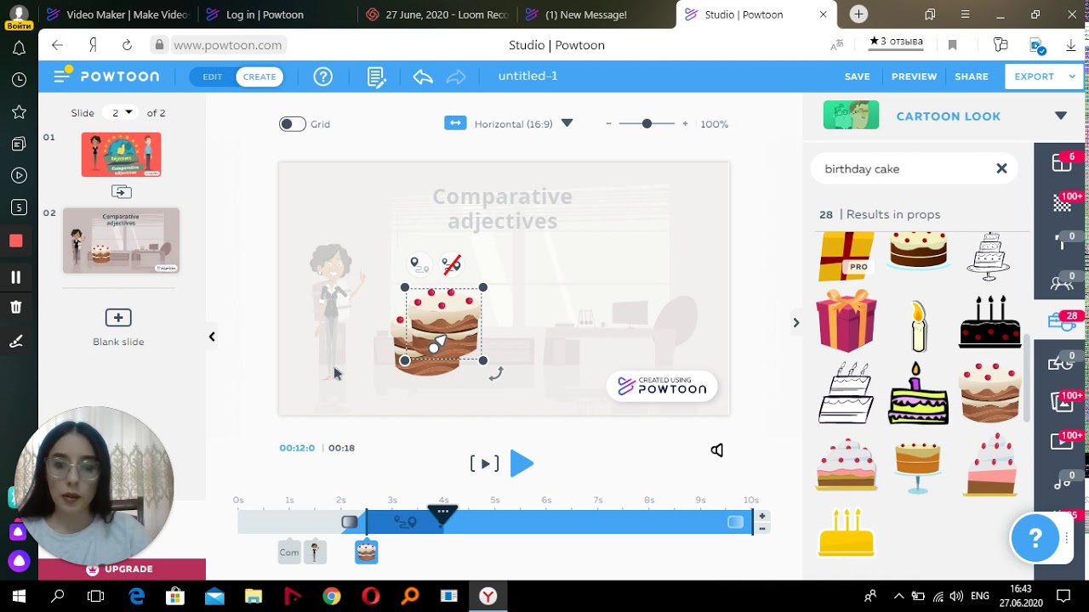Switch to EDIT mode

pyautogui.click(x=213, y=76)
